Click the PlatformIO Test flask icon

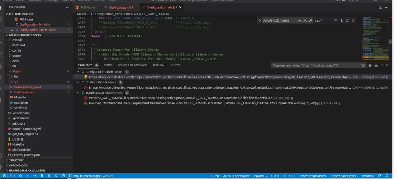coord(49,176)
